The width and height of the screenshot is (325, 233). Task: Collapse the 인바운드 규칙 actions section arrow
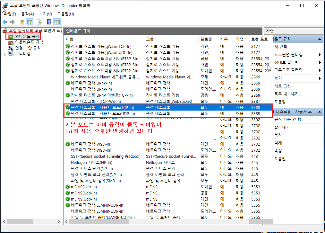tap(320, 39)
